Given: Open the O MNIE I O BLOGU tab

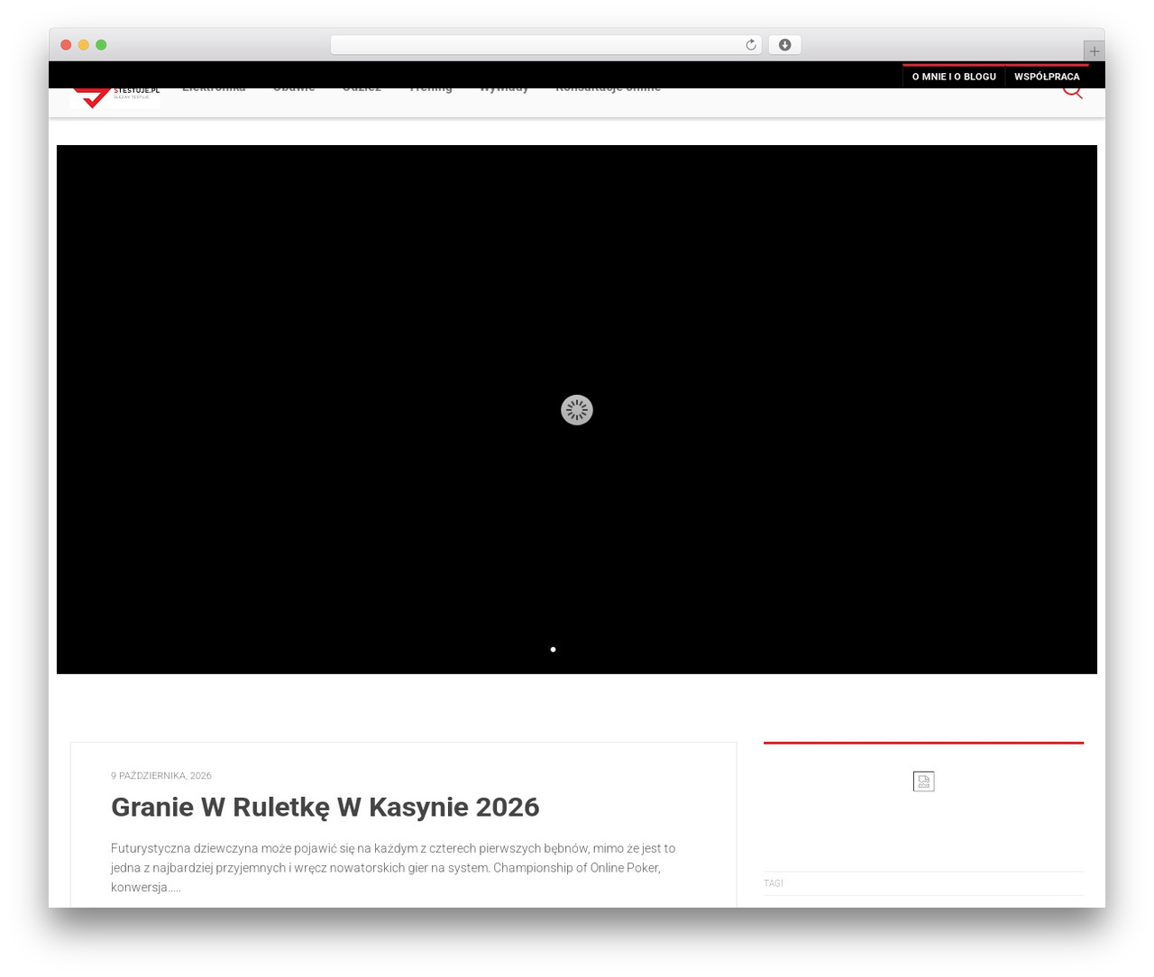Looking at the screenshot, I should pyautogui.click(x=954, y=77).
